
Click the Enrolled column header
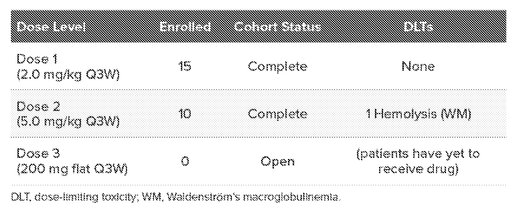185,27
